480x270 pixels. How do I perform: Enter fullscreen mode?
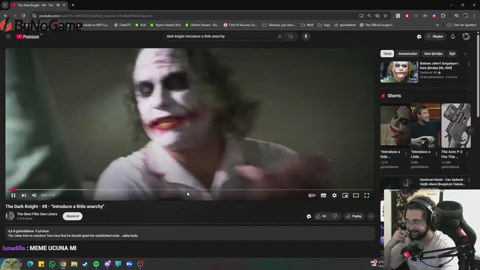tap(367, 195)
